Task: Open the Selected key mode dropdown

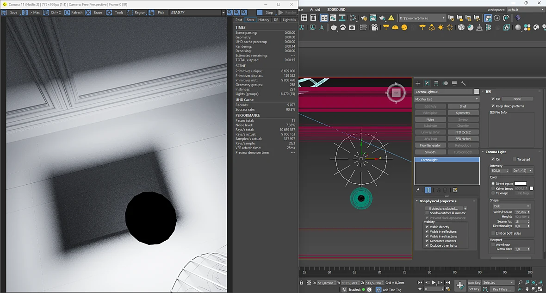Action: [498, 282]
